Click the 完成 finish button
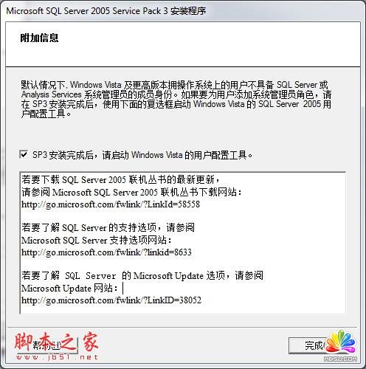 tap(311, 345)
